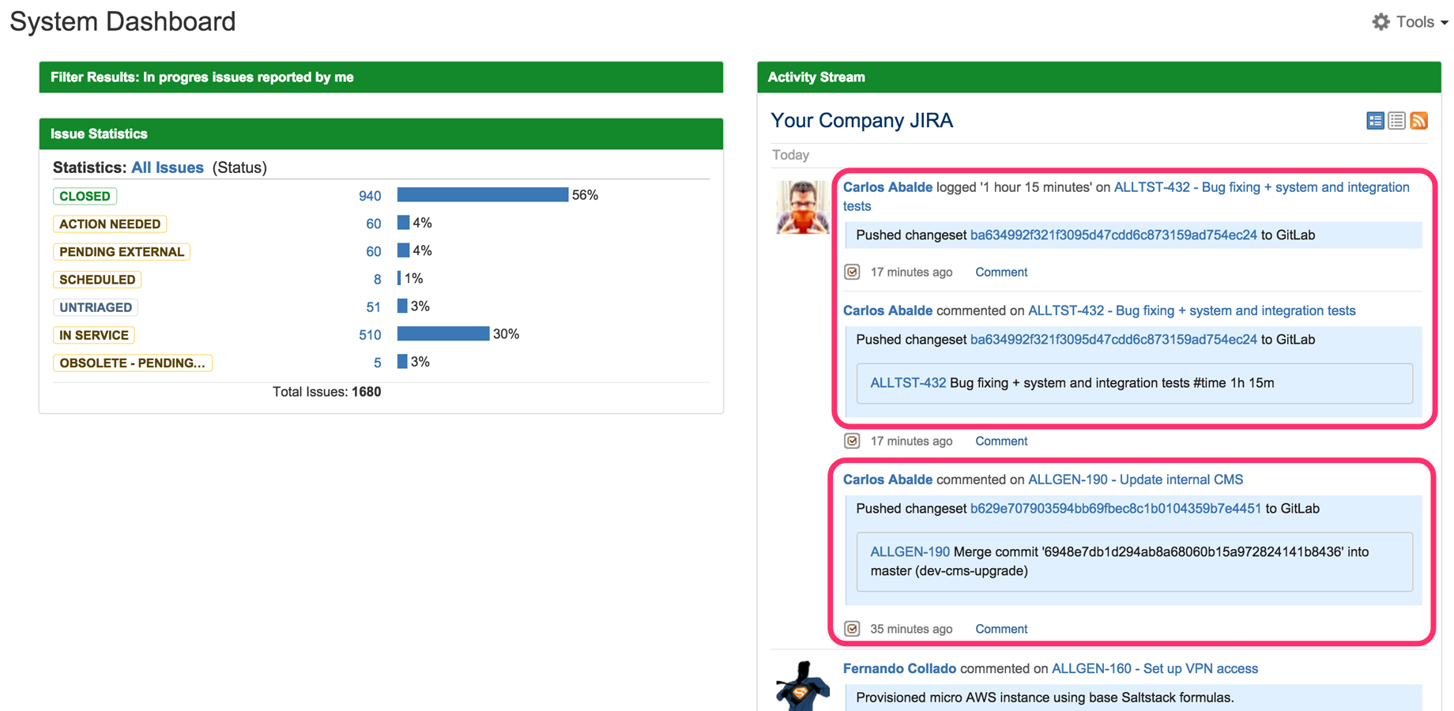The width and height of the screenshot is (1454, 711).
Task: Open the 510 in service issues count
Action: [370, 335]
